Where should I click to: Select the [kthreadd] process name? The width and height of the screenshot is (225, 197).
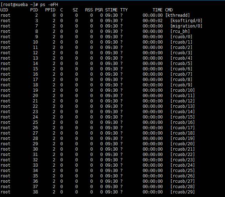pos(178,15)
